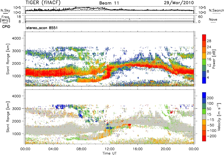
Task: Click the 'N.Sky' label
Action: tap(5, 10)
